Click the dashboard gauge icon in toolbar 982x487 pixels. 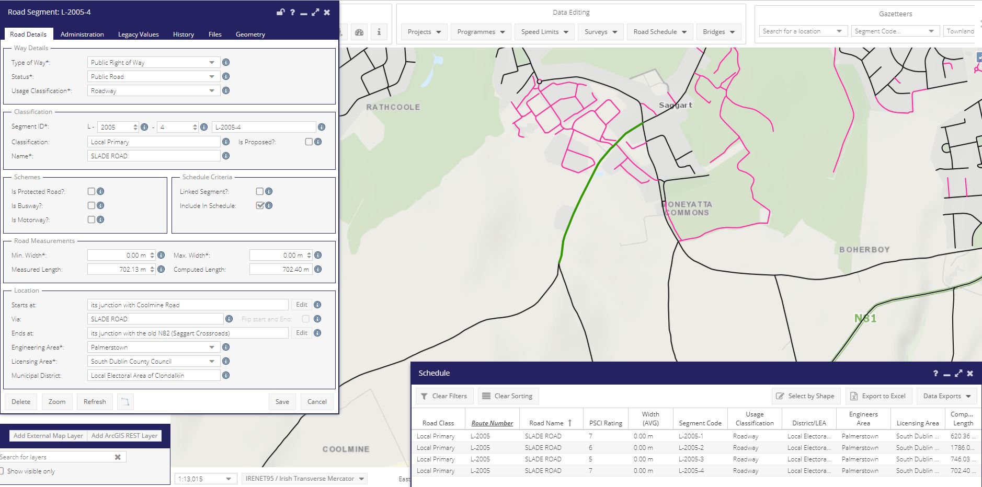[x=359, y=32]
